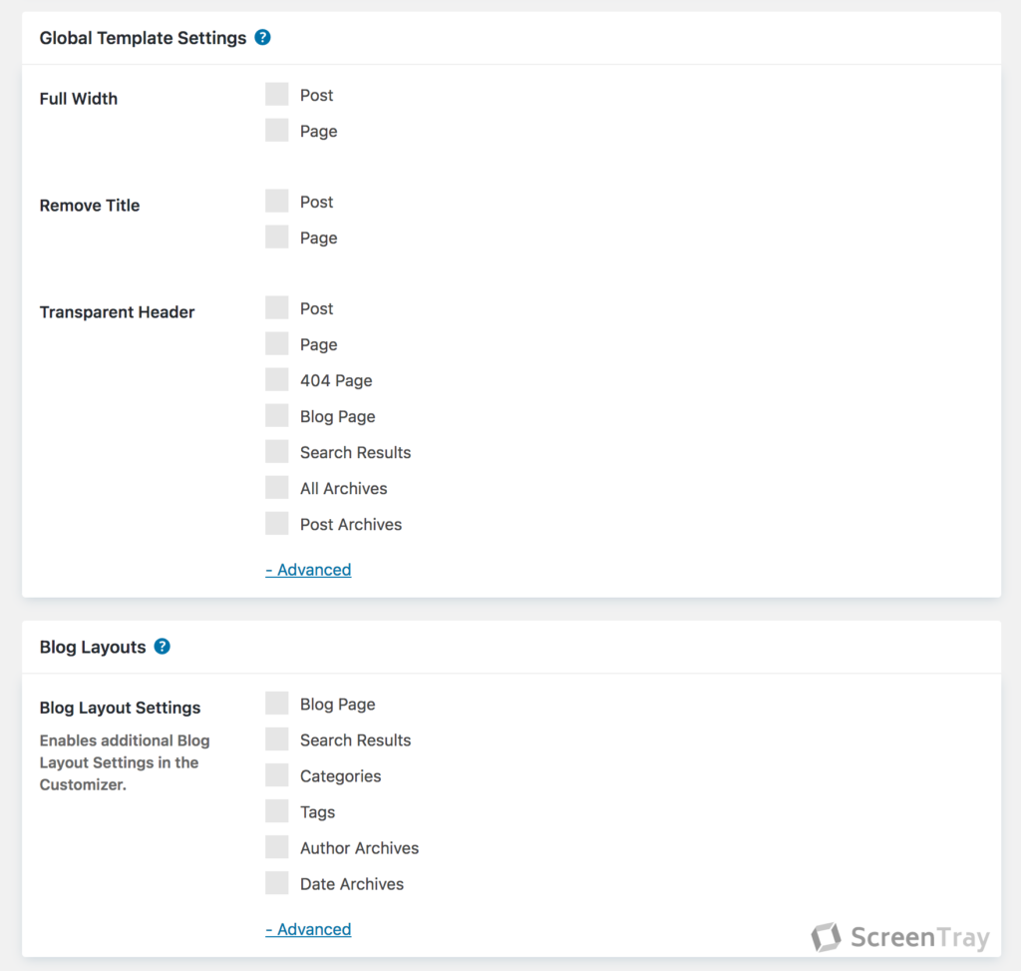The height and width of the screenshot is (971, 1021).
Task: Enable Transparent Header for Search Results
Action: [x=277, y=451]
